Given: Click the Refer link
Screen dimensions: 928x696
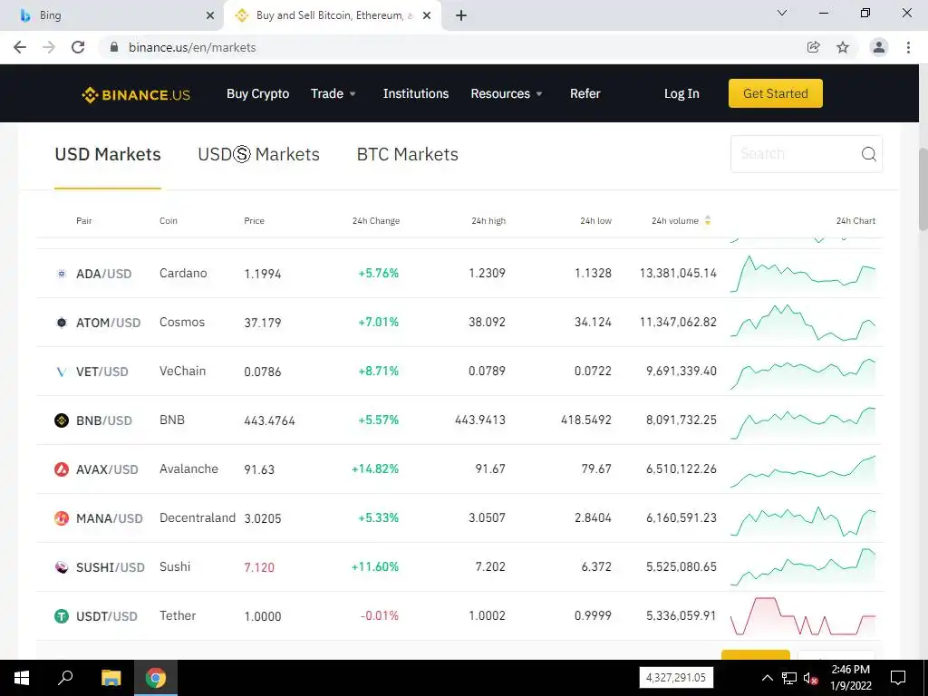Looking at the screenshot, I should pos(585,93).
